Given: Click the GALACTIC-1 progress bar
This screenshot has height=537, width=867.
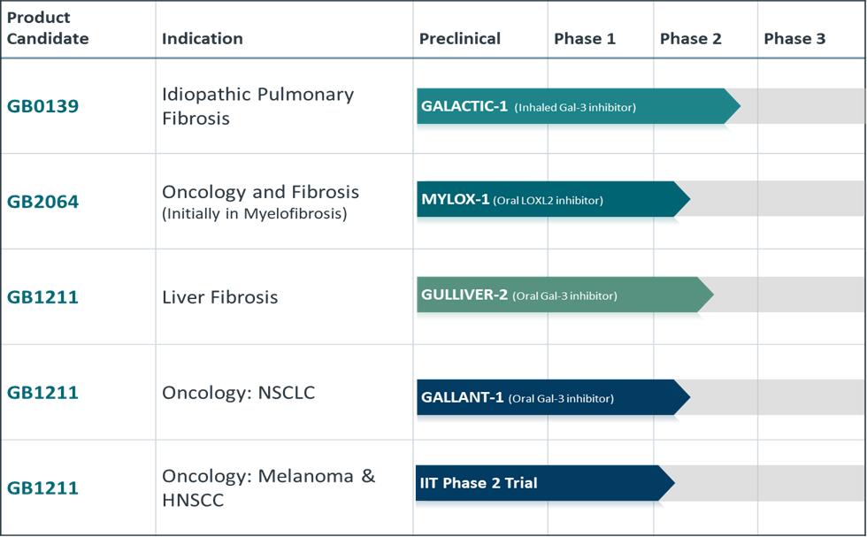Looking at the screenshot, I should [575, 107].
